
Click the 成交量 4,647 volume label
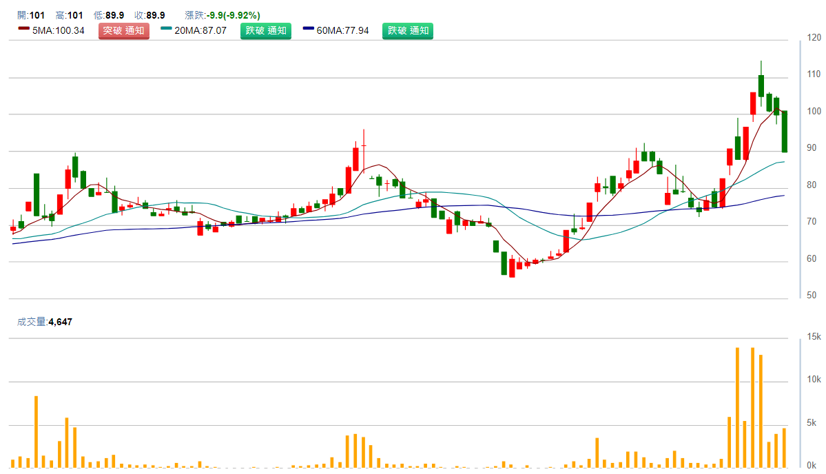point(45,322)
